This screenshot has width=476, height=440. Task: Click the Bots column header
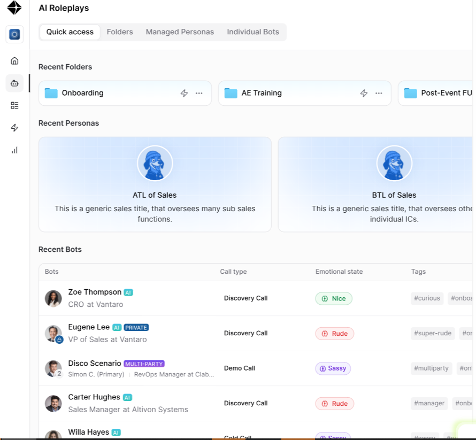[x=51, y=272]
